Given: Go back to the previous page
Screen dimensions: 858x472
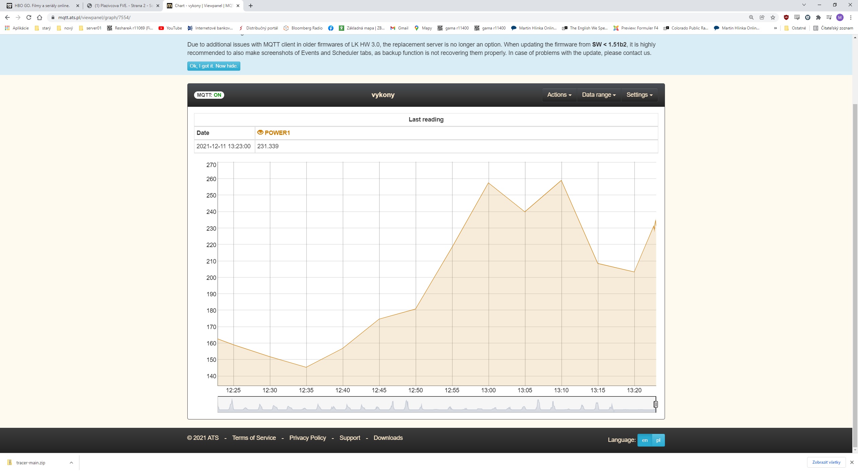Looking at the screenshot, I should pos(7,17).
